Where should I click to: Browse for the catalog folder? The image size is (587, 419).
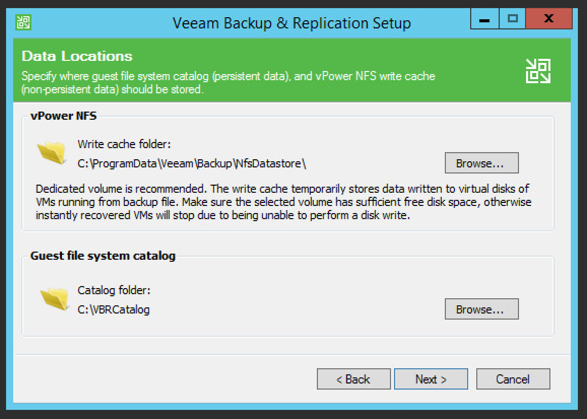point(481,309)
